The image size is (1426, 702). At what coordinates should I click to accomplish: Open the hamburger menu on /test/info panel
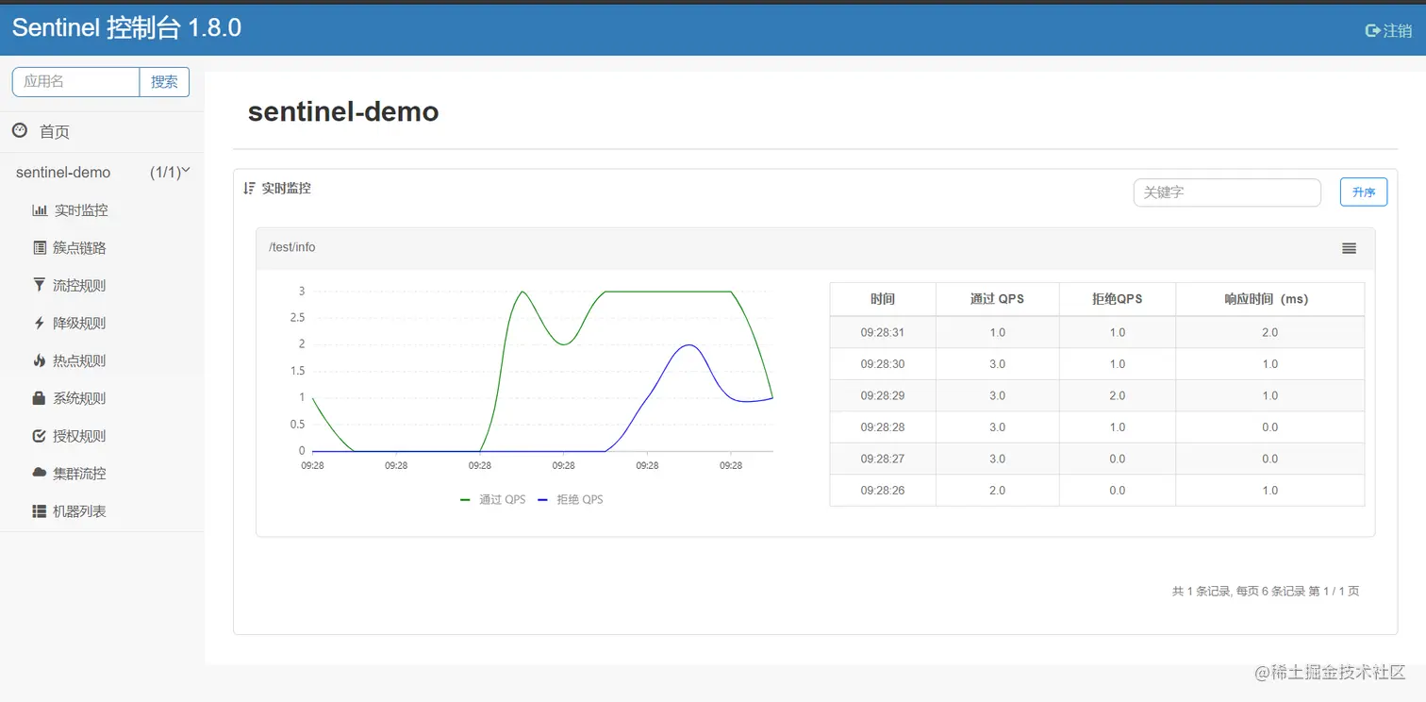[1350, 248]
